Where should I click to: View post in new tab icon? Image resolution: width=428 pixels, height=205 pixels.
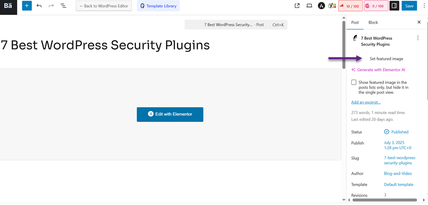(x=297, y=6)
